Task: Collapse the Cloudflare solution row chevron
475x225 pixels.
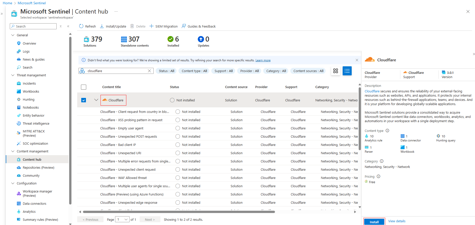Action: click(96, 100)
